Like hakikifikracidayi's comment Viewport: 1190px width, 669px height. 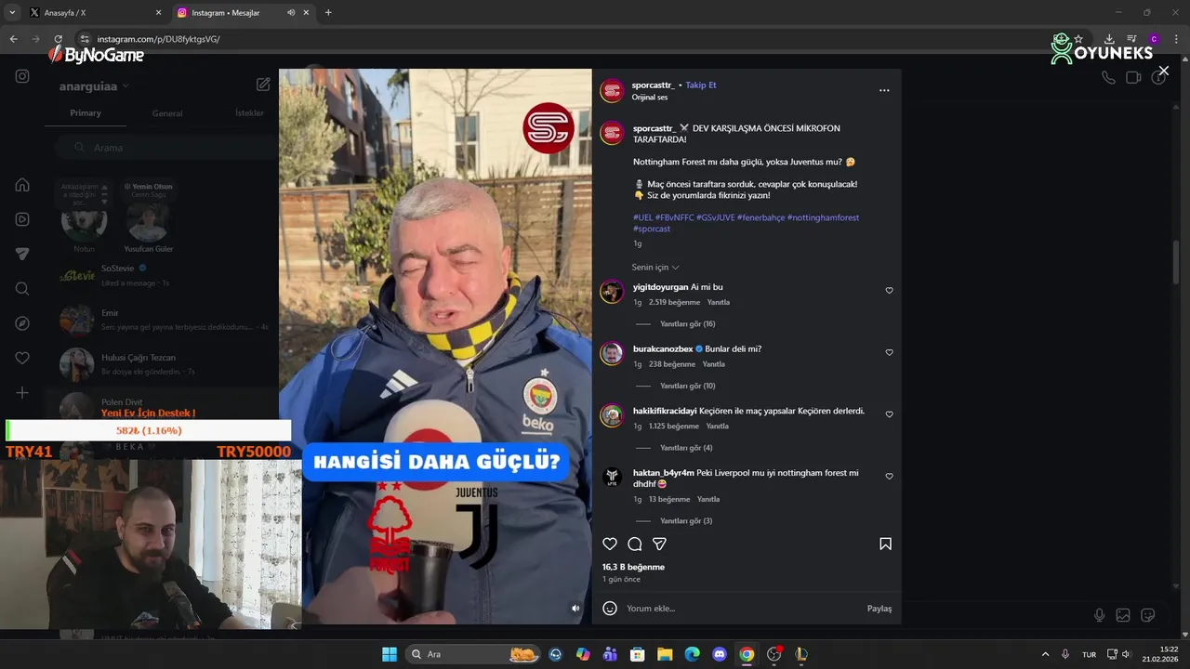[x=889, y=414]
